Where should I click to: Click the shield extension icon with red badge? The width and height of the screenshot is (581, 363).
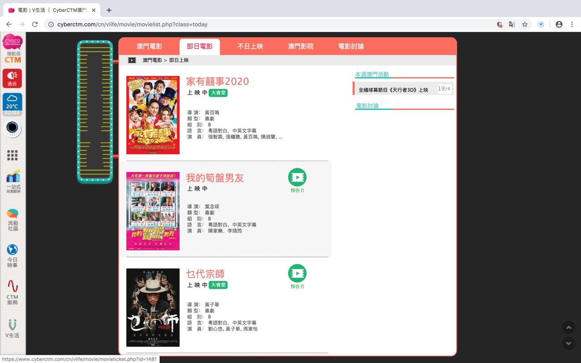point(499,25)
